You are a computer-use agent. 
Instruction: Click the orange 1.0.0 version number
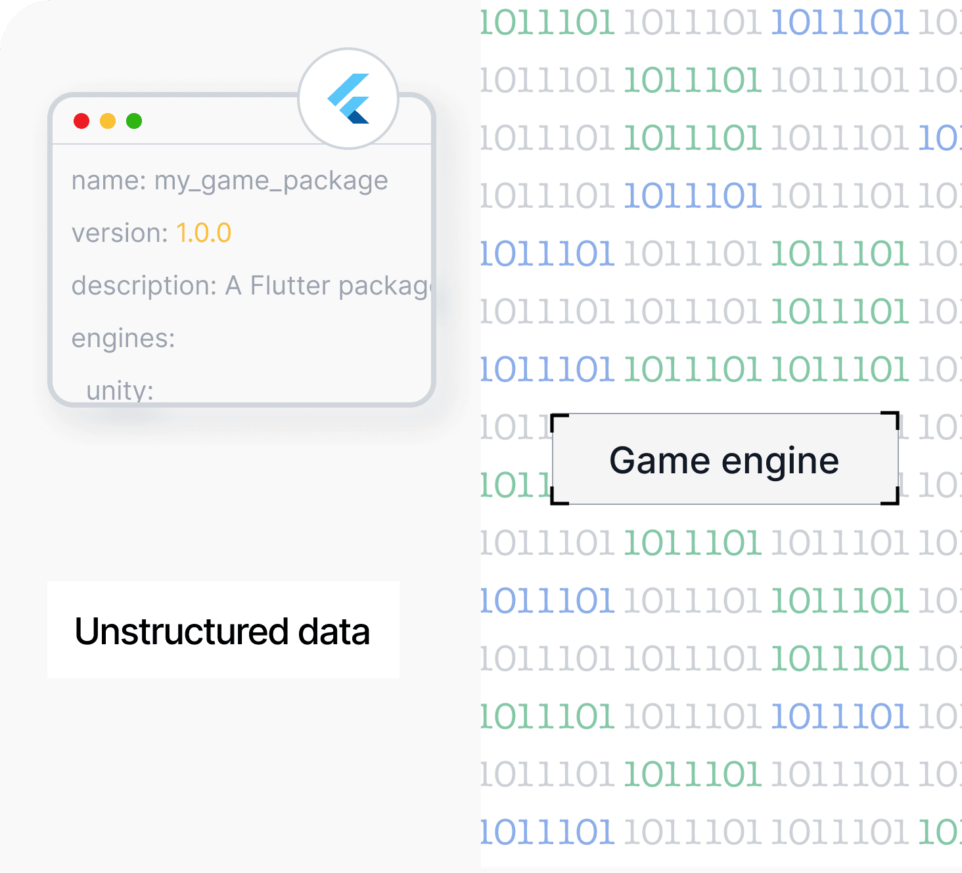pos(204,233)
